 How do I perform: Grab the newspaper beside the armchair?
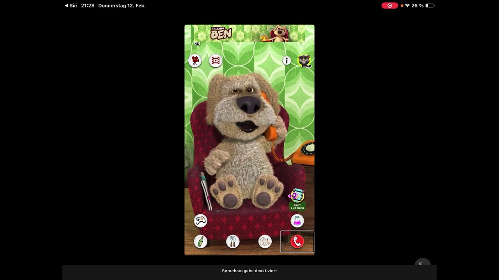pyautogui.click(x=205, y=191)
